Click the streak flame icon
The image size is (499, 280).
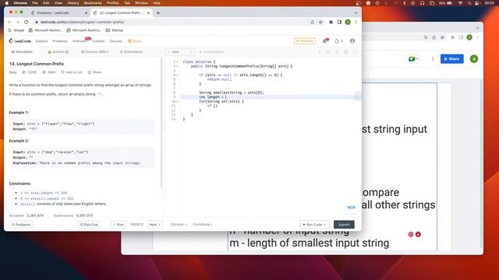pyautogui.click(x=337, y=41)
